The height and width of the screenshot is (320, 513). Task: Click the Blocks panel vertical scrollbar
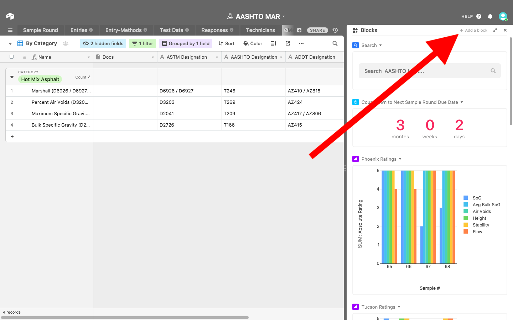511,81
